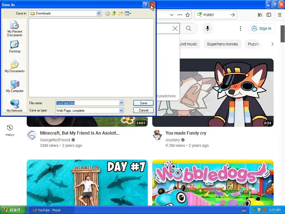Start voice search with the microphone icon
Image resolution: width=285 pixels, height=214 pixels.
pyautogui.click(x=208, y=28)
